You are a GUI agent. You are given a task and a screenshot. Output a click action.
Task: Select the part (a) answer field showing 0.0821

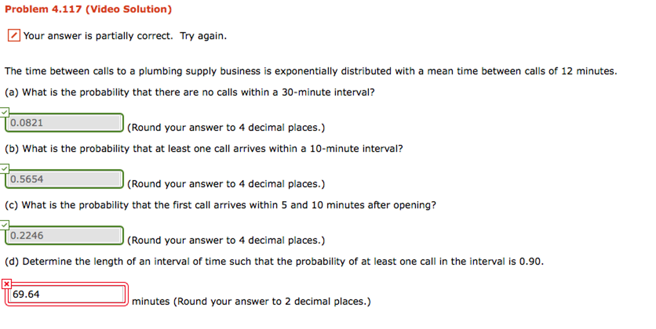coord(64,123)
